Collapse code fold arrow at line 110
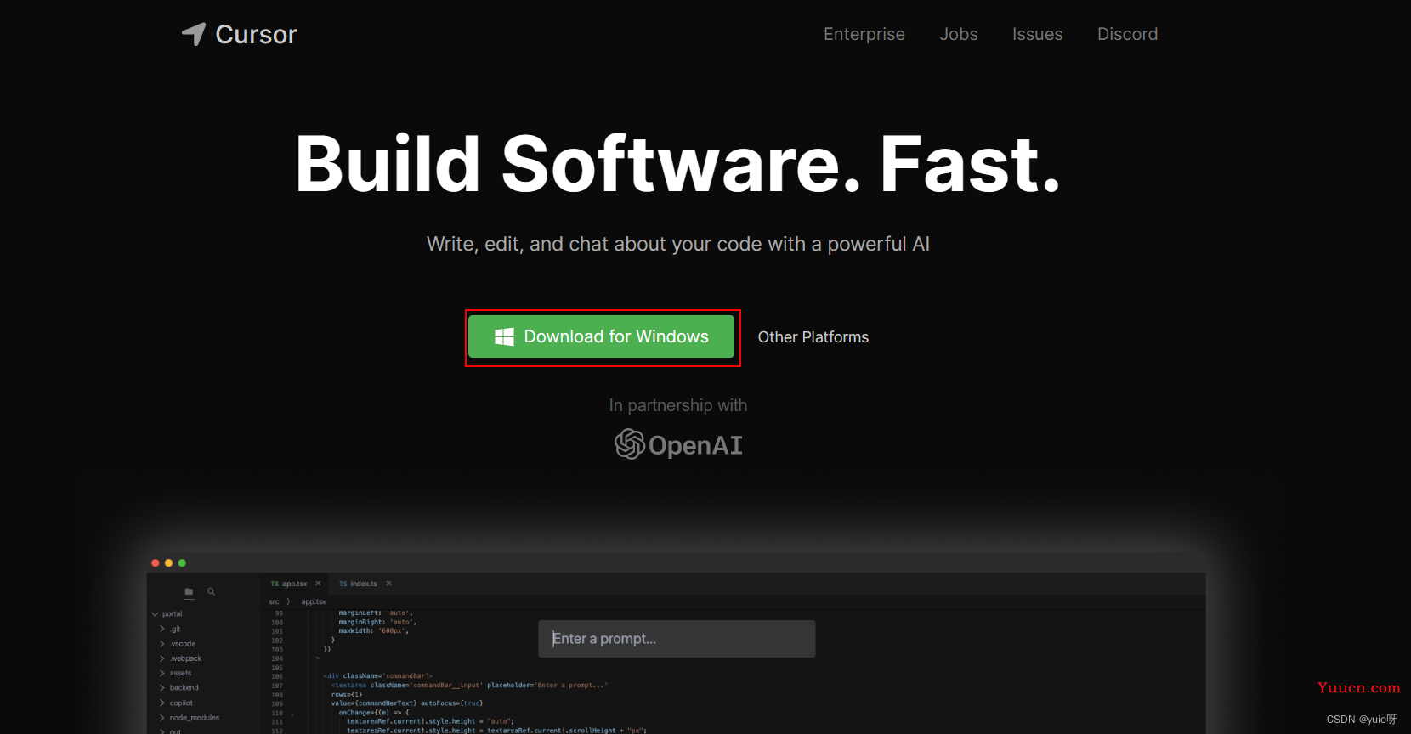Viewport: 1411px width, 734px height. click(292, 714)
